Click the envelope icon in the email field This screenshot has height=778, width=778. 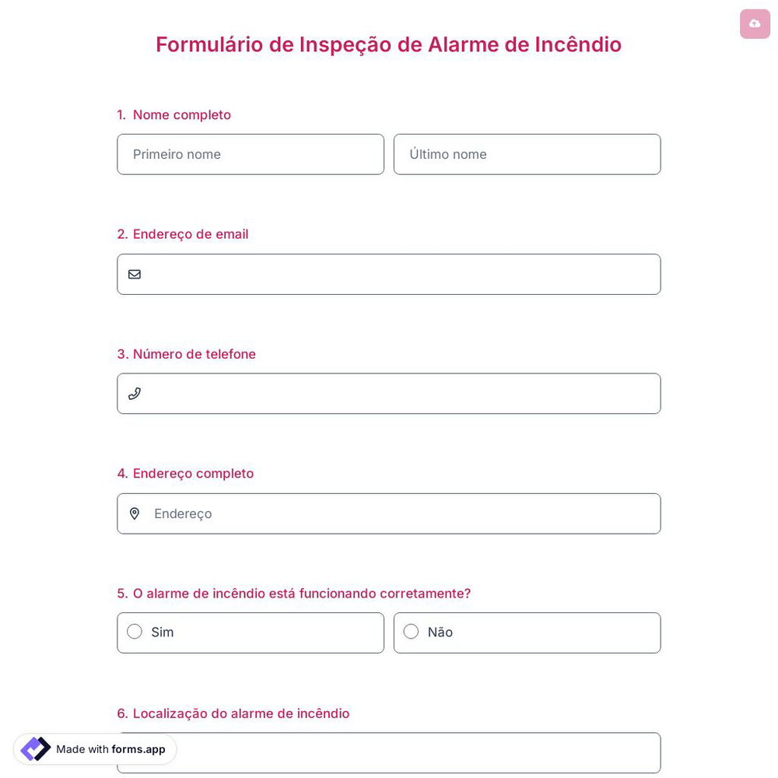(135, 274)
